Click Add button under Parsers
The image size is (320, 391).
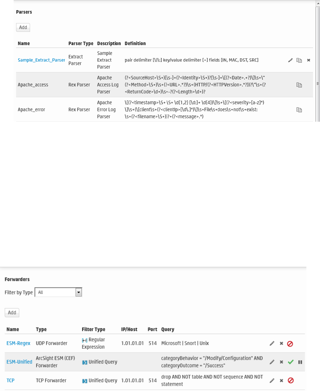pos(23,27)
